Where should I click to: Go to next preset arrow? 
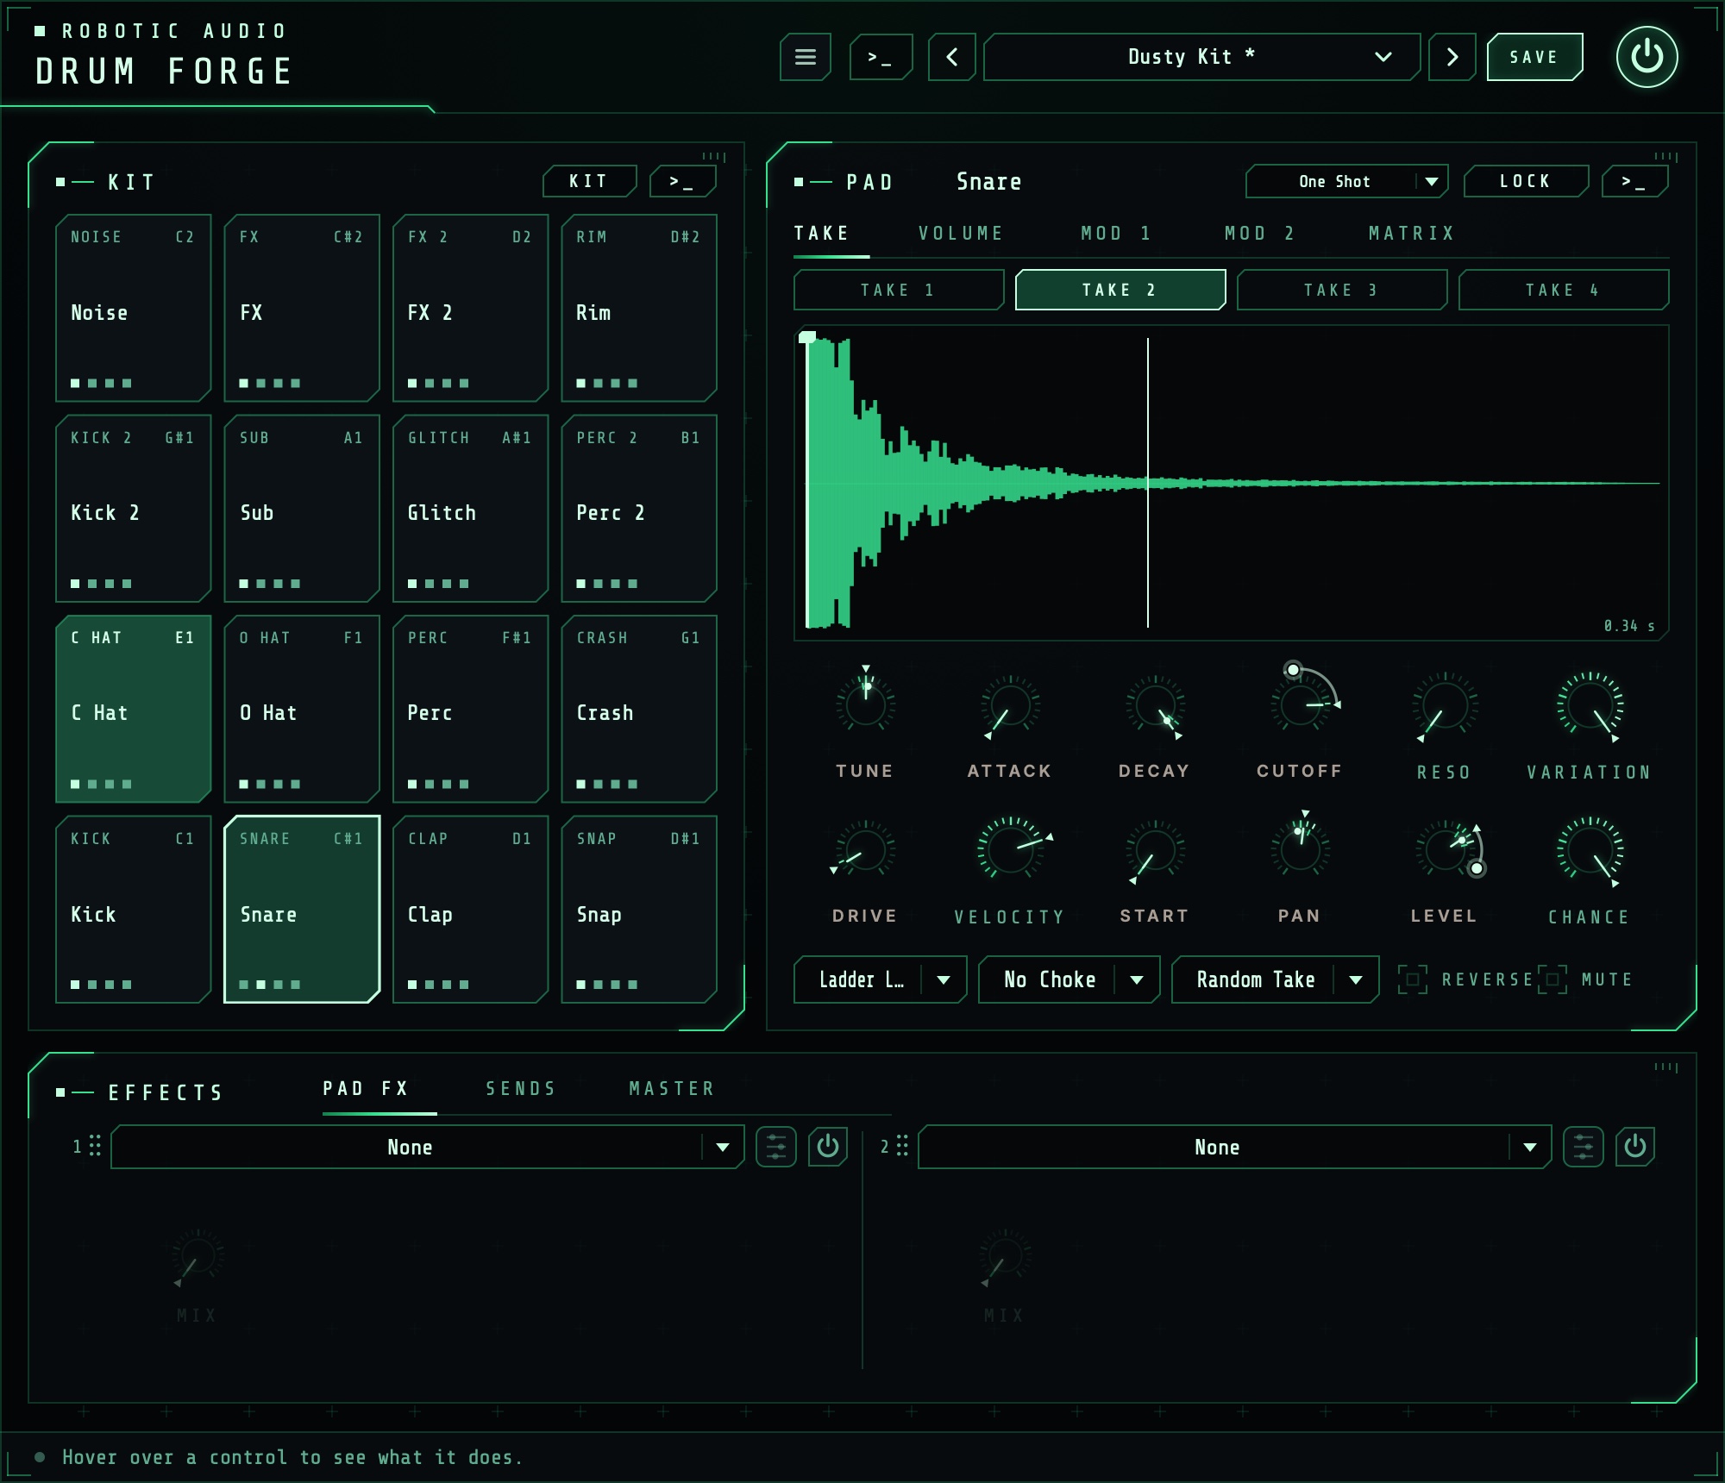coord(1452,57)
